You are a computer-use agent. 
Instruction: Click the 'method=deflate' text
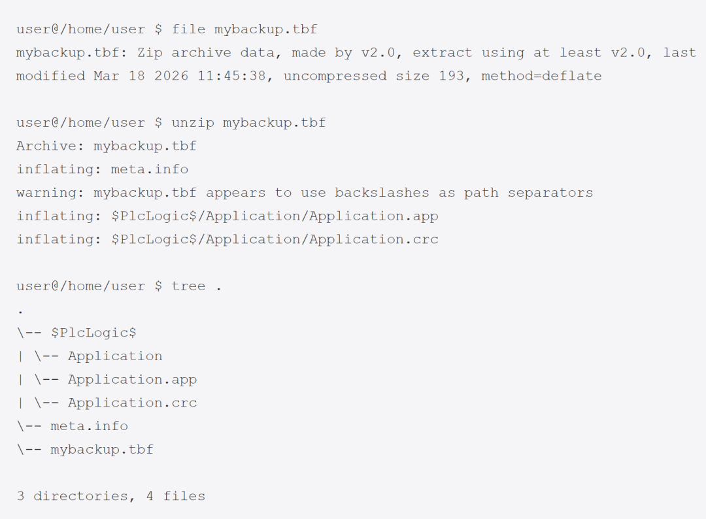tap(541, 76)
